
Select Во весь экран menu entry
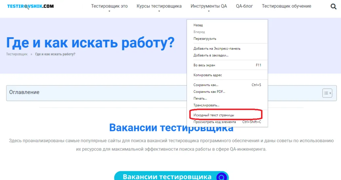227,65
